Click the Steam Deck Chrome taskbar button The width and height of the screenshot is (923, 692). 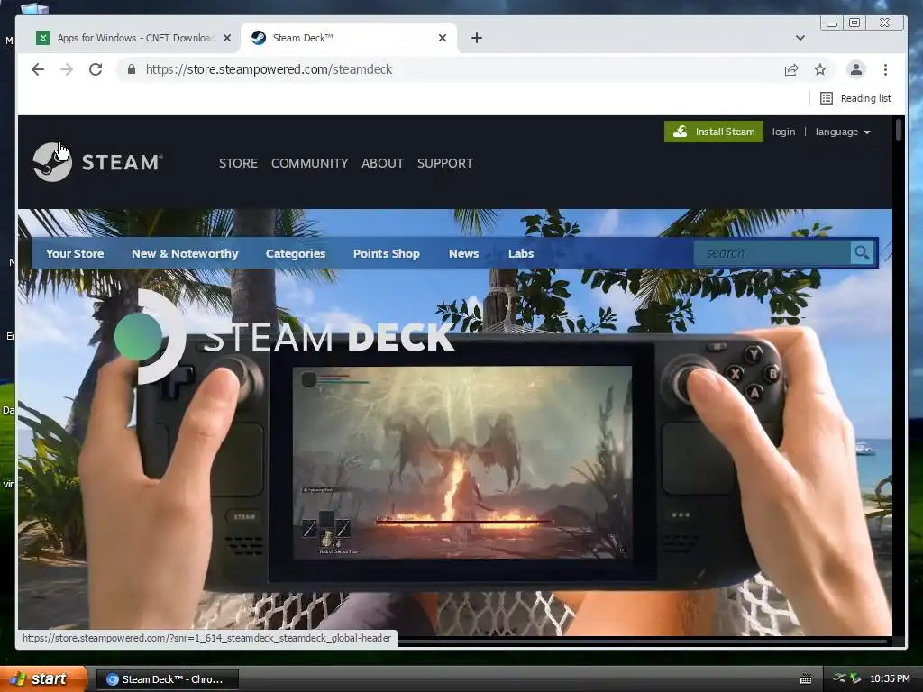(x=167, y=679)
